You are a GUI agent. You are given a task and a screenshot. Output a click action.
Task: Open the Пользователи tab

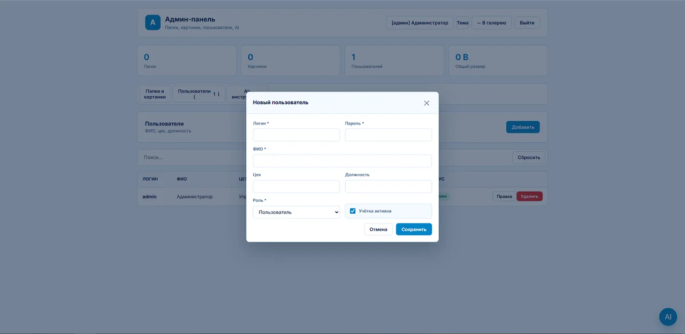199,94
